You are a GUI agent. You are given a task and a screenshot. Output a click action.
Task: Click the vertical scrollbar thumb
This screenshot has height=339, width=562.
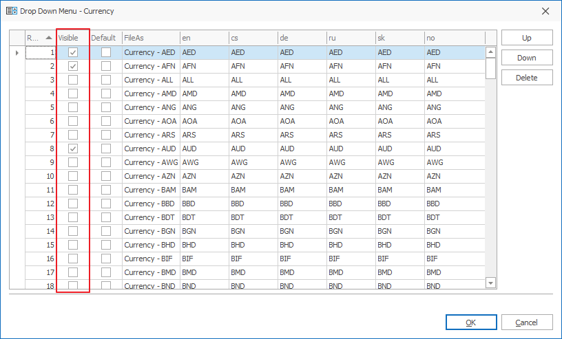tap(490, 68)
